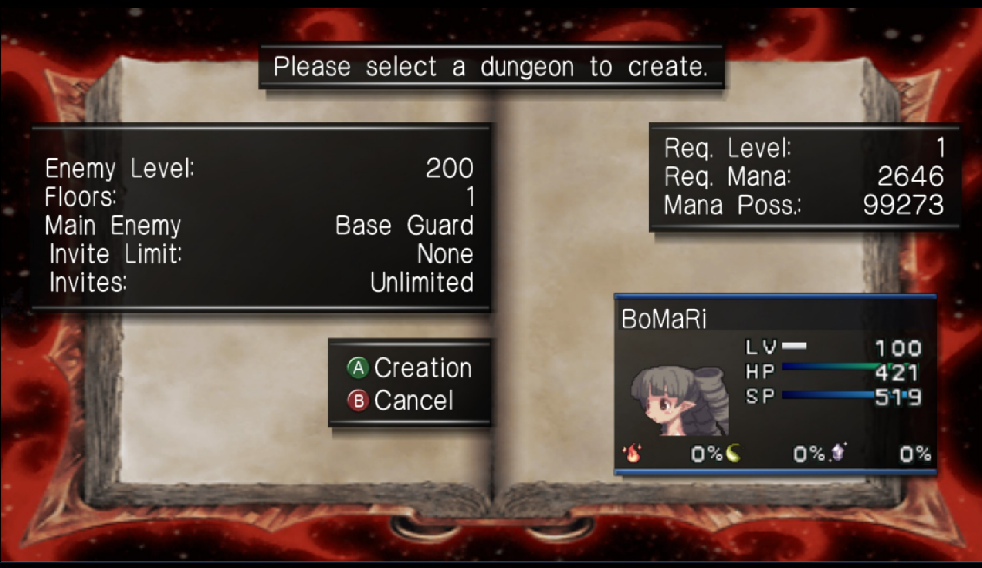Click the ice crystal element icon
The image size is (982, 568).
click(837, 452)
